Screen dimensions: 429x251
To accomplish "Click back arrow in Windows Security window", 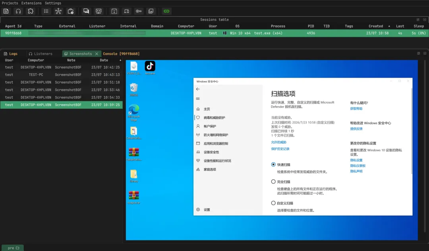I will tap(198, 89).
